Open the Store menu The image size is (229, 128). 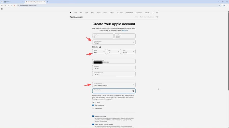click(x=76, y=13)
